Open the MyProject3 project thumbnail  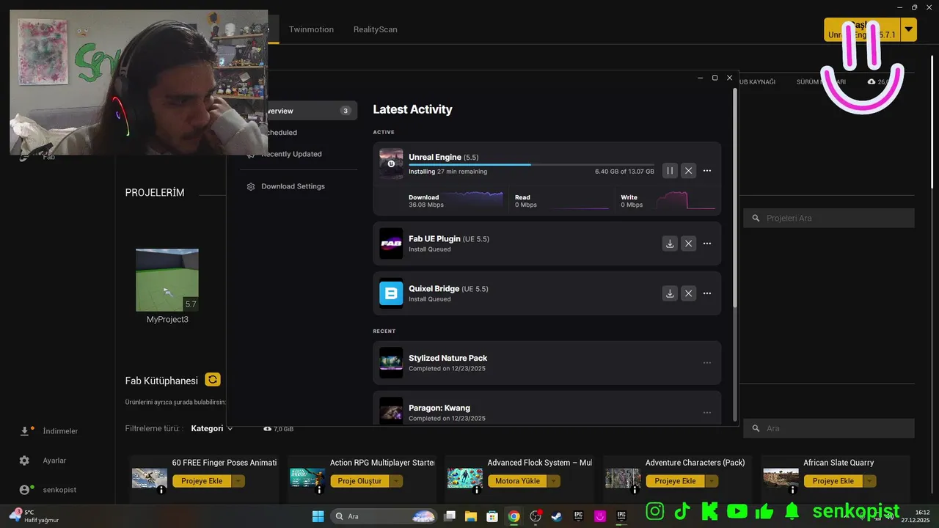[167, 280]
